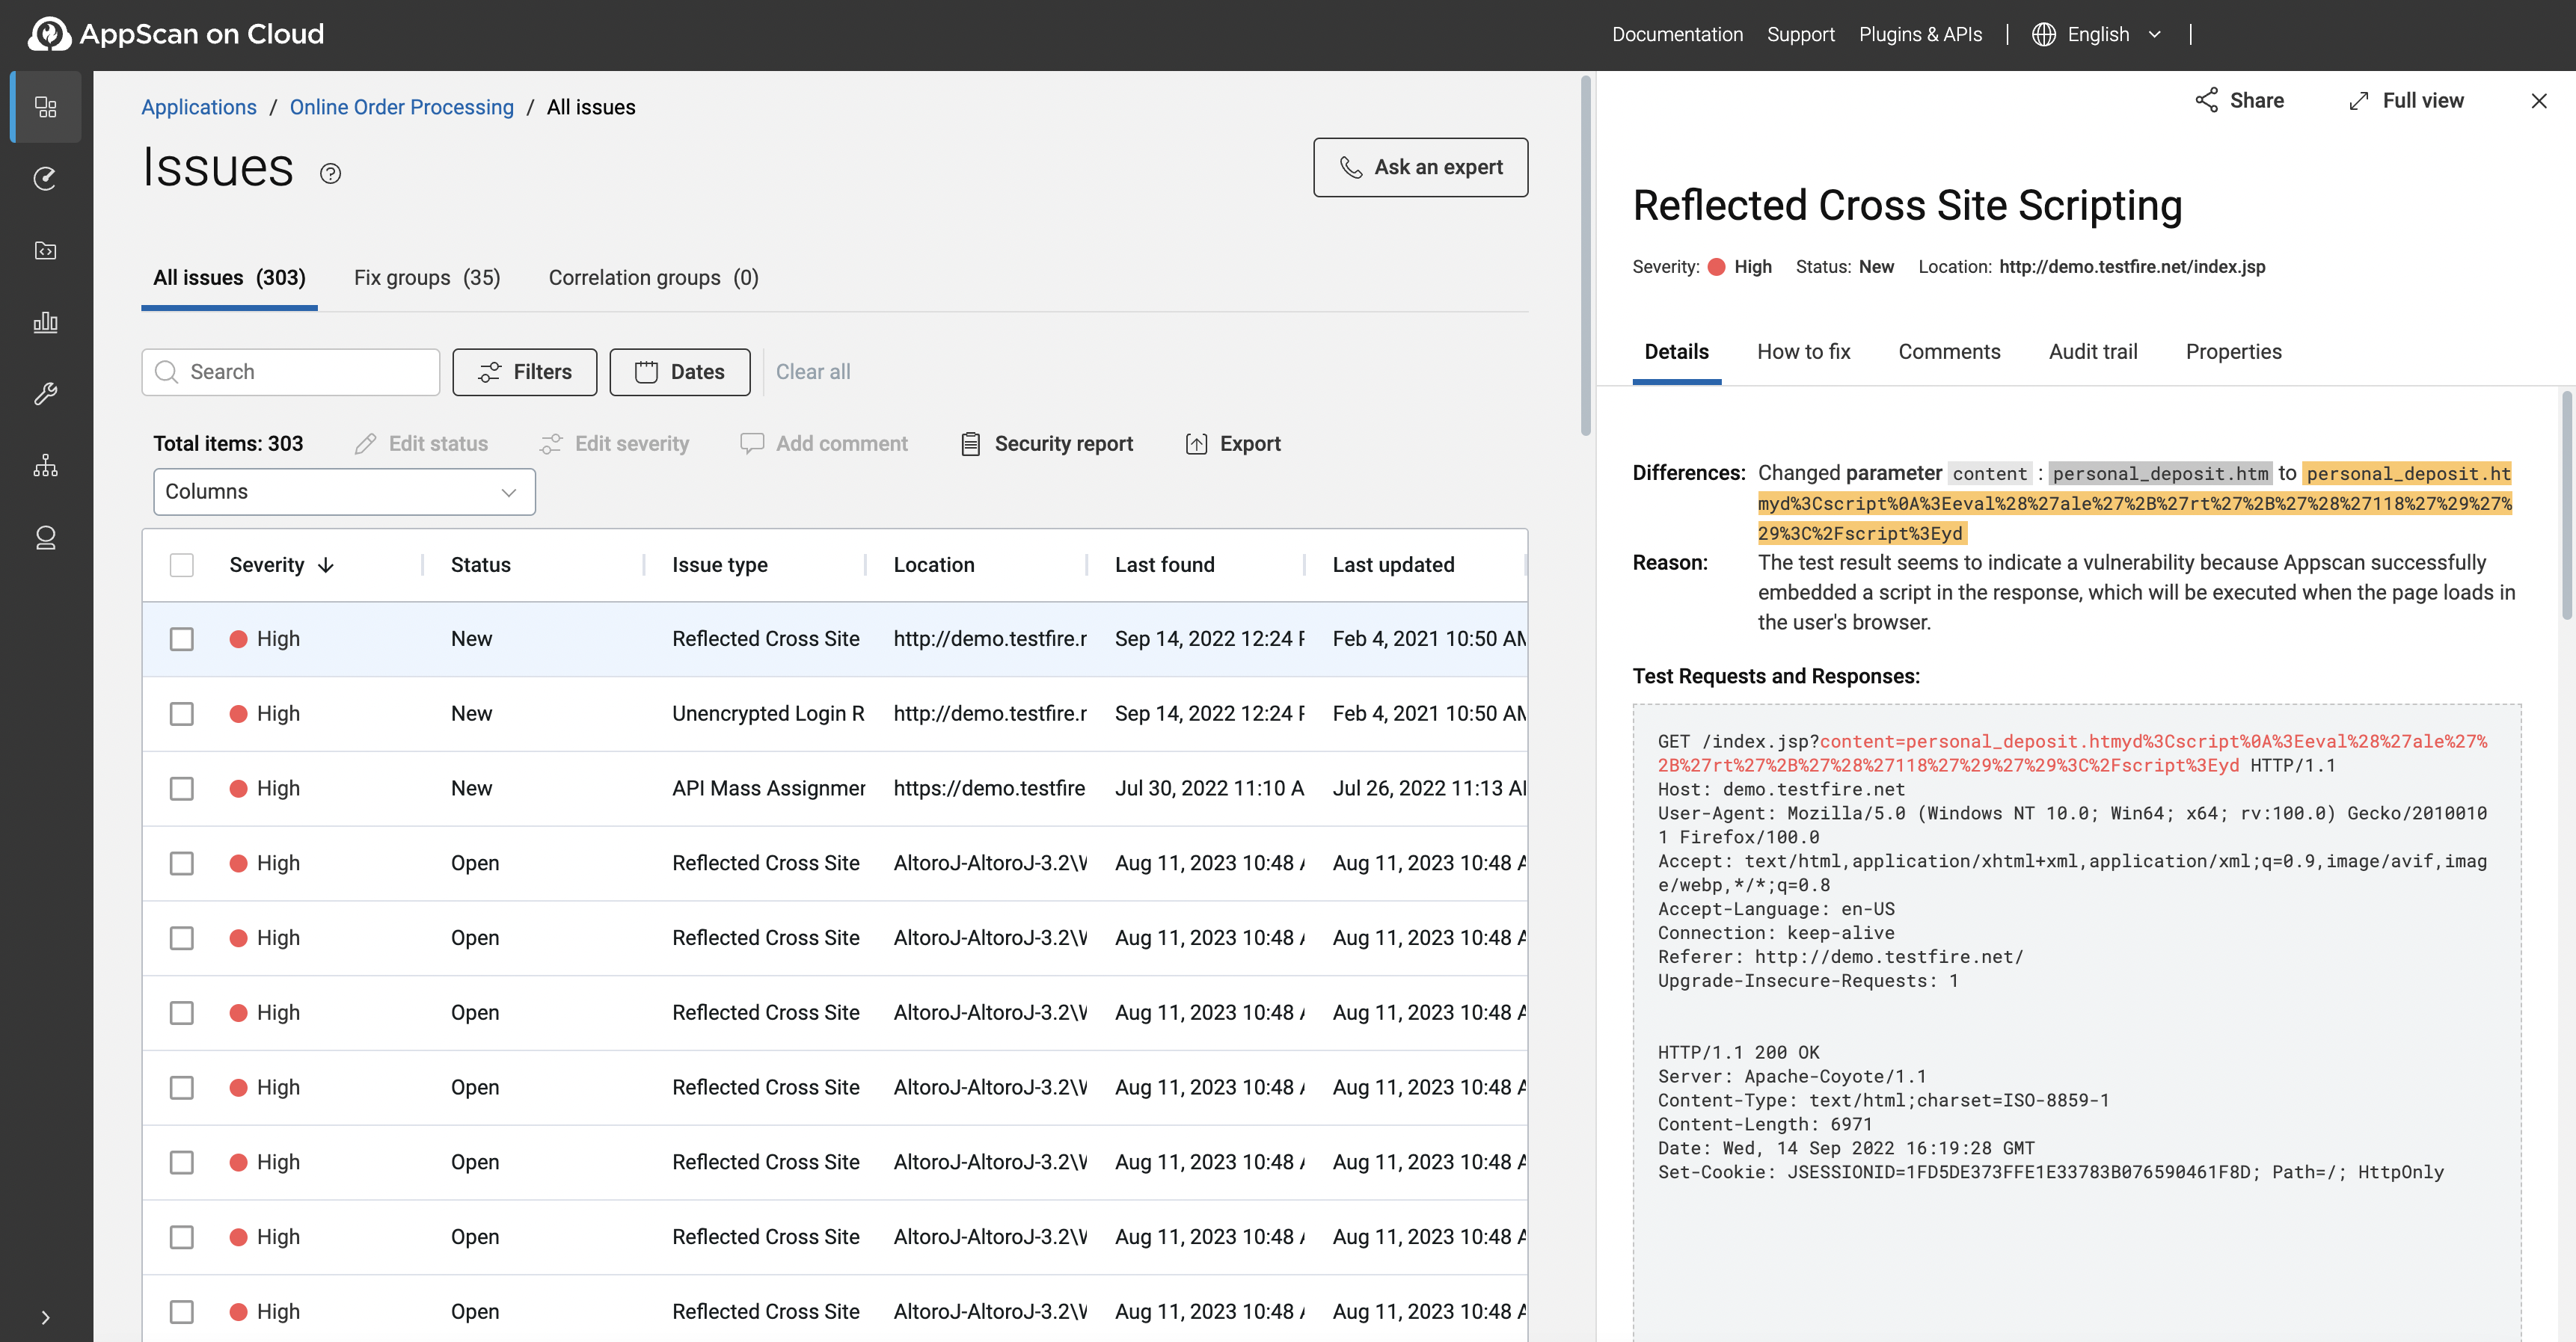Click the Status column header

point(480,565)
